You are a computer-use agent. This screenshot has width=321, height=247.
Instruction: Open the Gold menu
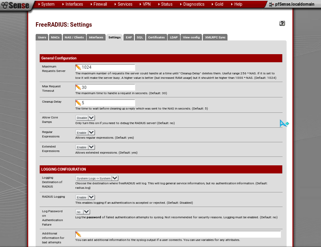point(217,4)
